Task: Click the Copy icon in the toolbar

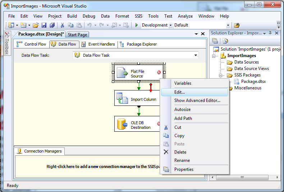Action: 70,25
